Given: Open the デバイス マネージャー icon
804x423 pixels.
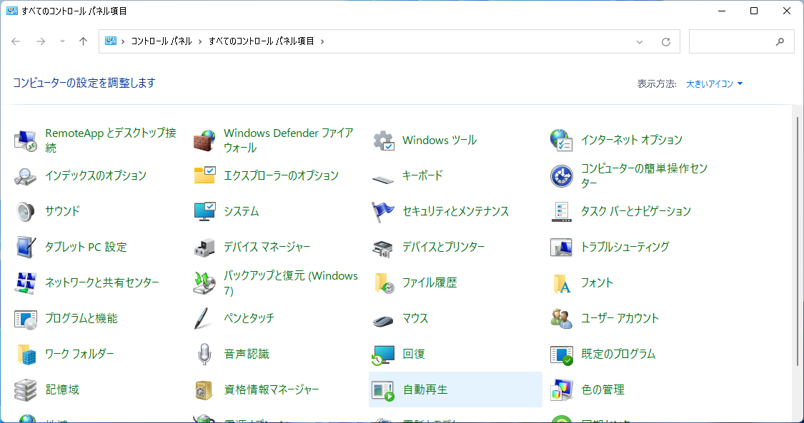Looking at the screenshot, I should [x=204, y=247].
